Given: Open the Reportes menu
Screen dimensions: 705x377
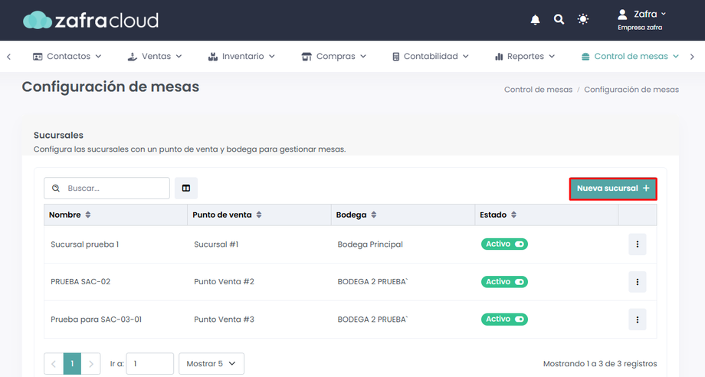Looking at the screenshot, I should pos(525,56).
